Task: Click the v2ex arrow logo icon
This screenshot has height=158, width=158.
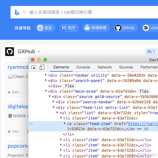Action: [146, 28]
